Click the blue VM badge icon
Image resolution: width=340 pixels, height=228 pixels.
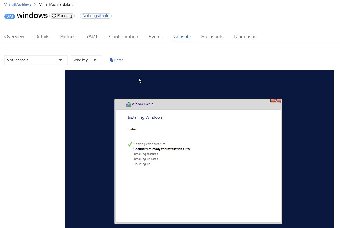(10, 16)
